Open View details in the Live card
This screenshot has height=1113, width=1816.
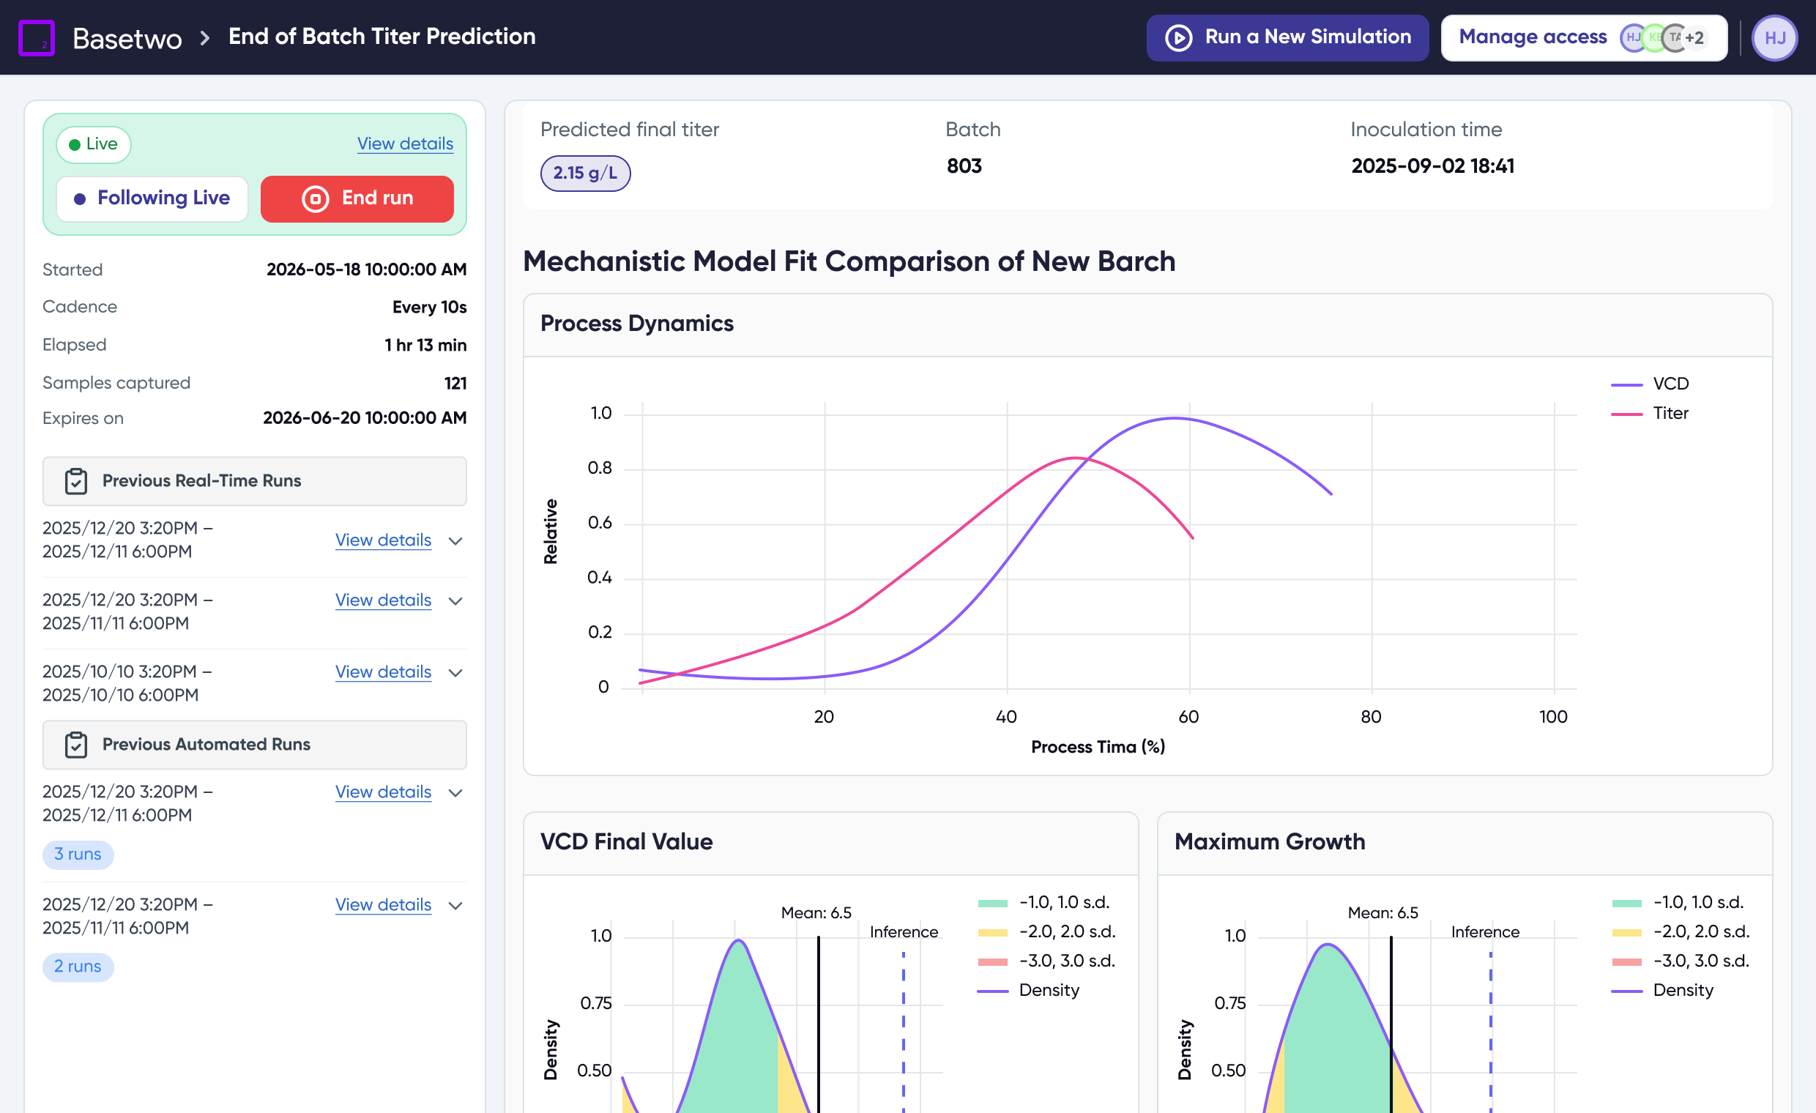[405, 144]
